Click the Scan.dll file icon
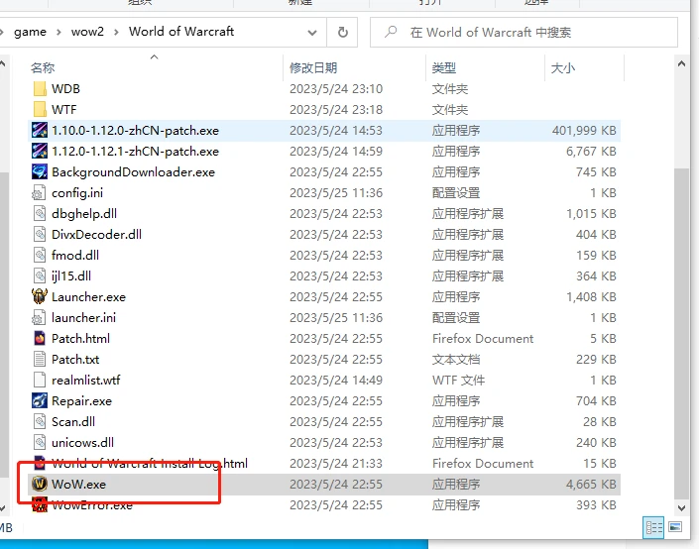 pyautogui.click(x=40, y=421)
